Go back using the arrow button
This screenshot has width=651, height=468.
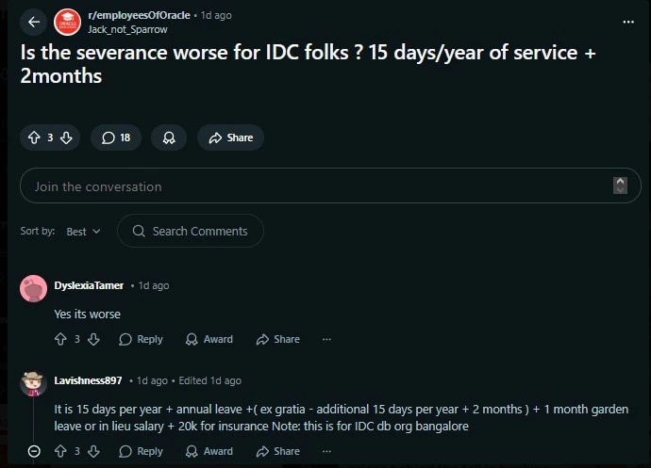tap(34, 22)
